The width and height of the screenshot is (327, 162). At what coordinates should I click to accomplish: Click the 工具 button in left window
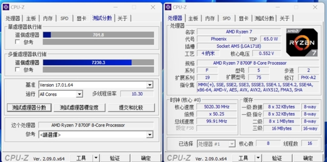pos(81,158)
